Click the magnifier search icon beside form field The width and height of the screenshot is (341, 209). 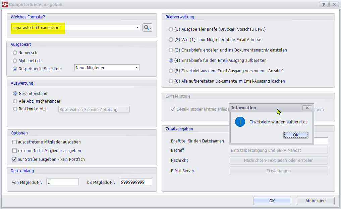147,28
